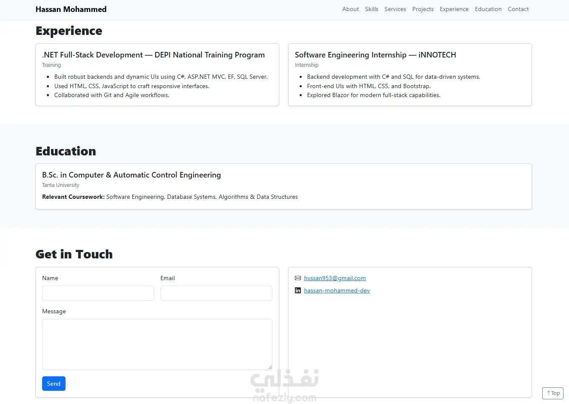Focus the Message text area
The height and width of the screenshot is (404, 569).
coord(157,344)
